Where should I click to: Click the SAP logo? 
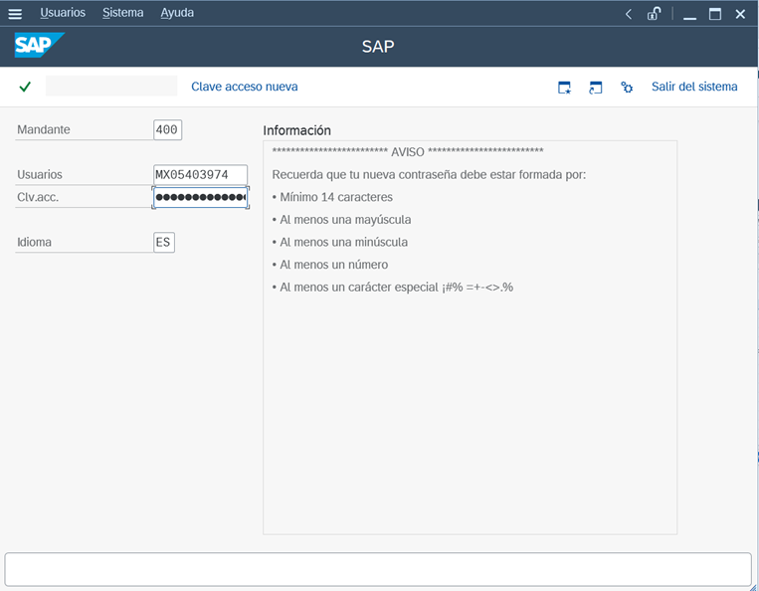39,46
